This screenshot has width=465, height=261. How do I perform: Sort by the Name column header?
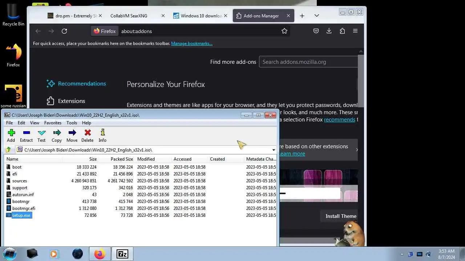tap(33, 159)
